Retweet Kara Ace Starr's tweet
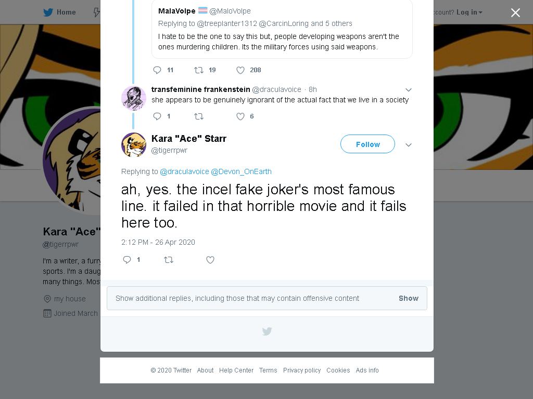 (x=169, y=260)
